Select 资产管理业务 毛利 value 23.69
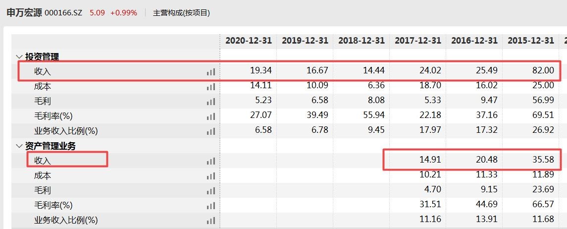567x229 pixels. [x=543, y=189]
